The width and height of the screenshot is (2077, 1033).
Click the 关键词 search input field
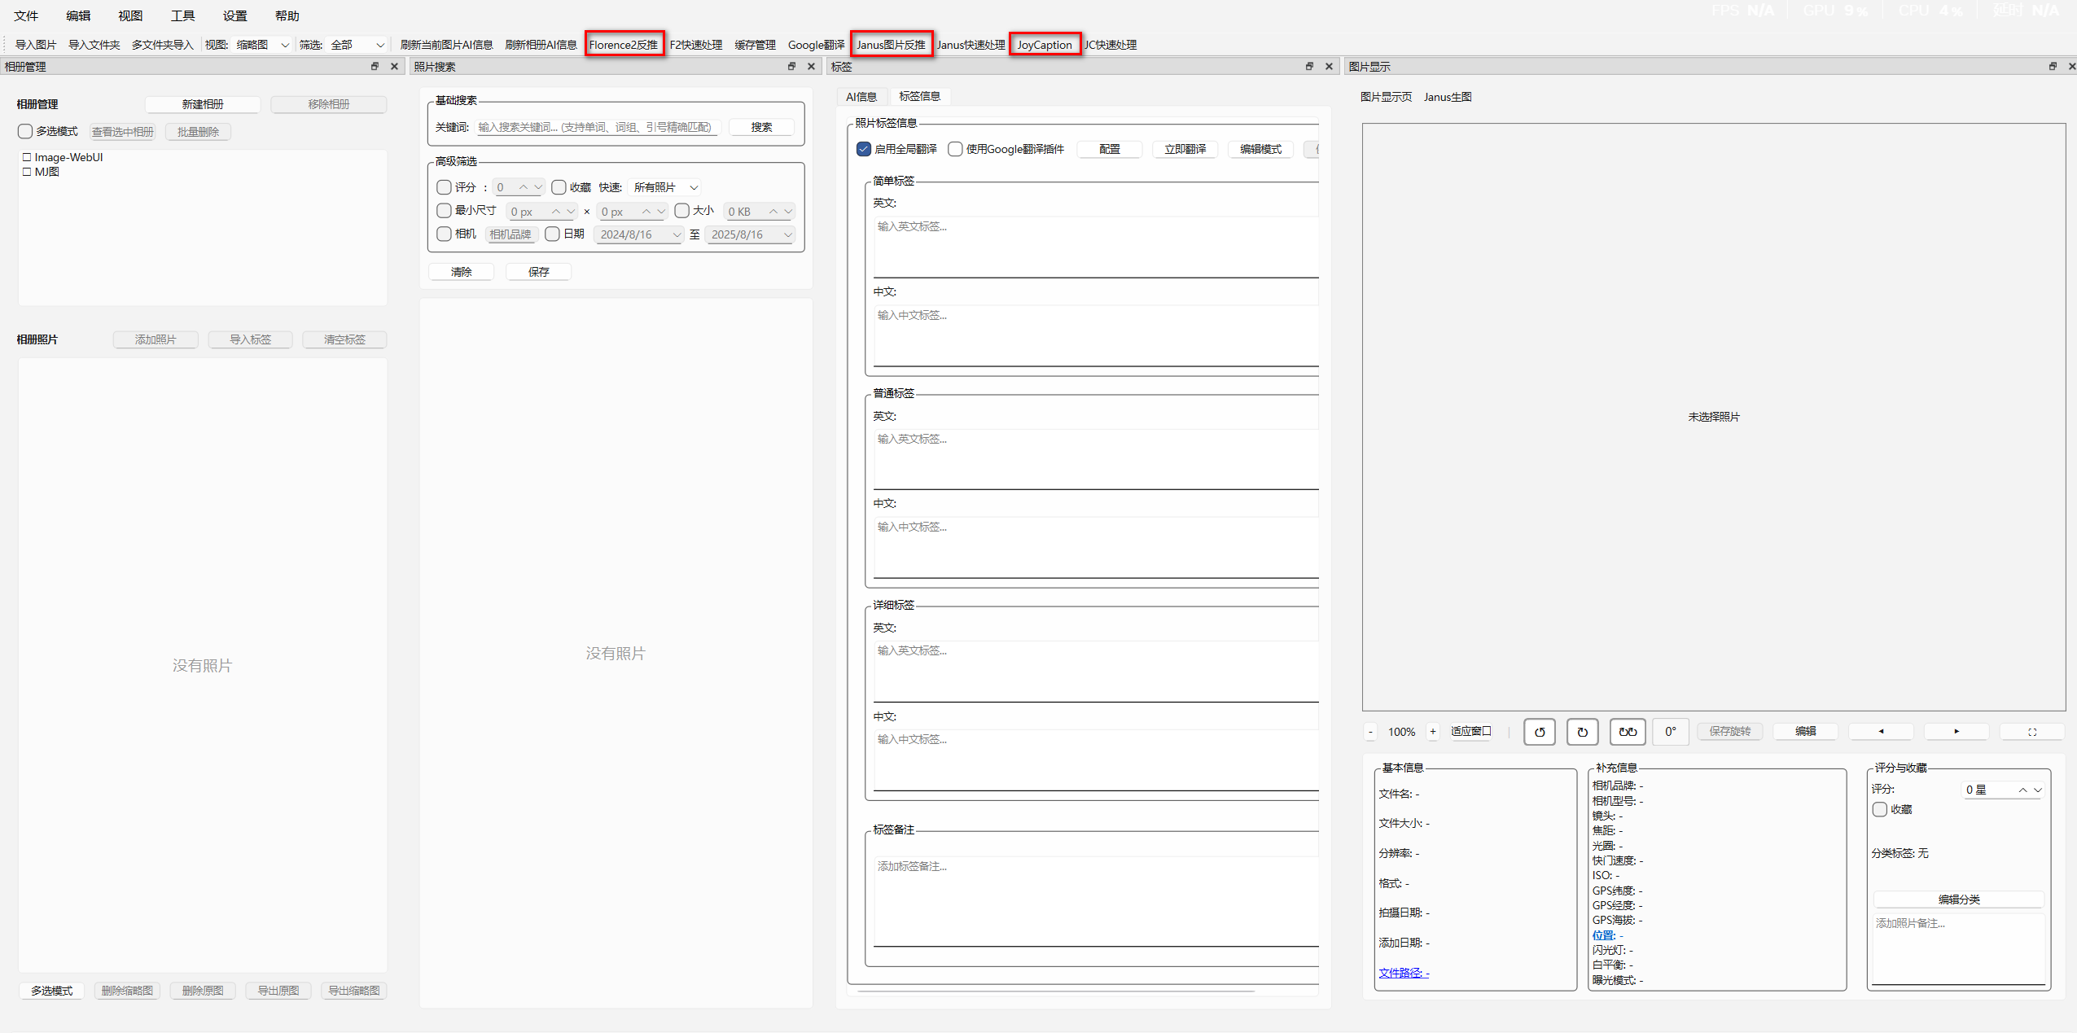coord(597,127)
